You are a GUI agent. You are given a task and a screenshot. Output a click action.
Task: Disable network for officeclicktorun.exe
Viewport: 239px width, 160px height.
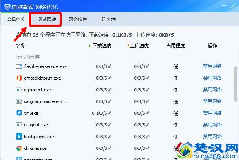point(212,78)
